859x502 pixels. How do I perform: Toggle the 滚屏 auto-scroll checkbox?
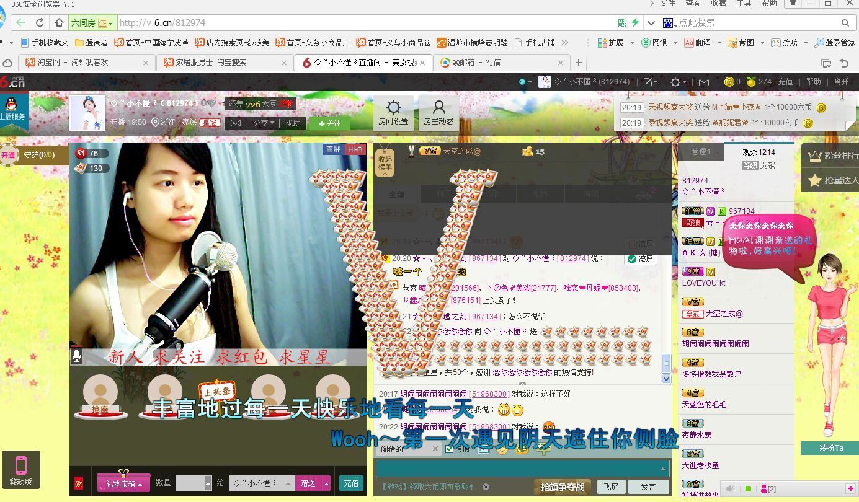pos(633,259)
